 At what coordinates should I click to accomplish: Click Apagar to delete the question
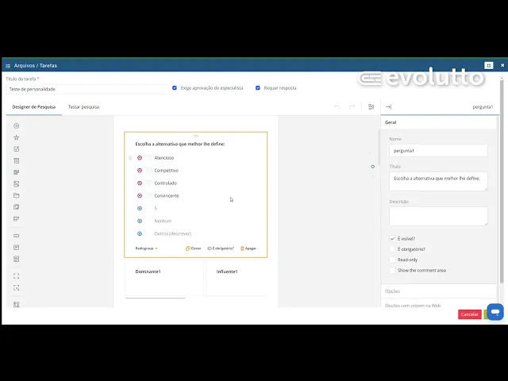pos(248,248)
